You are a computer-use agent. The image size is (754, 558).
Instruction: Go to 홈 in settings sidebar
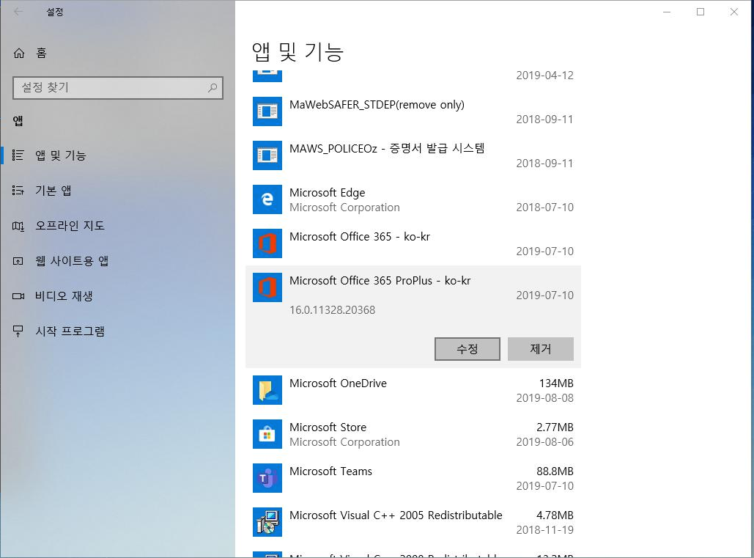pyautogui.click(x=117, y=53)
